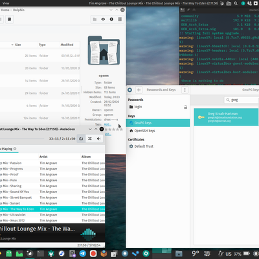
Task: Toggle the login keyring lock icon
Action: pyautogui.click(x=185, y=107)
